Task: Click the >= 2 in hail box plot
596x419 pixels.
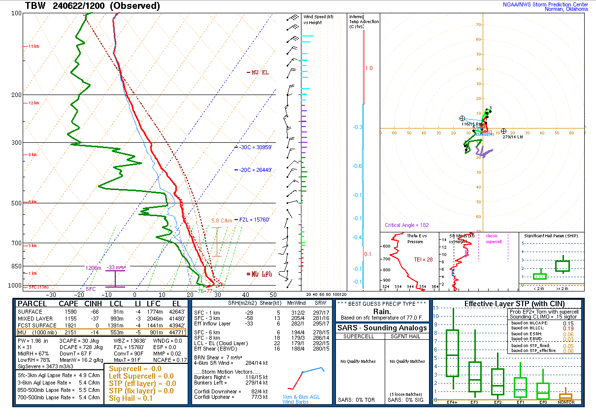Action: (x=562, y=266)
